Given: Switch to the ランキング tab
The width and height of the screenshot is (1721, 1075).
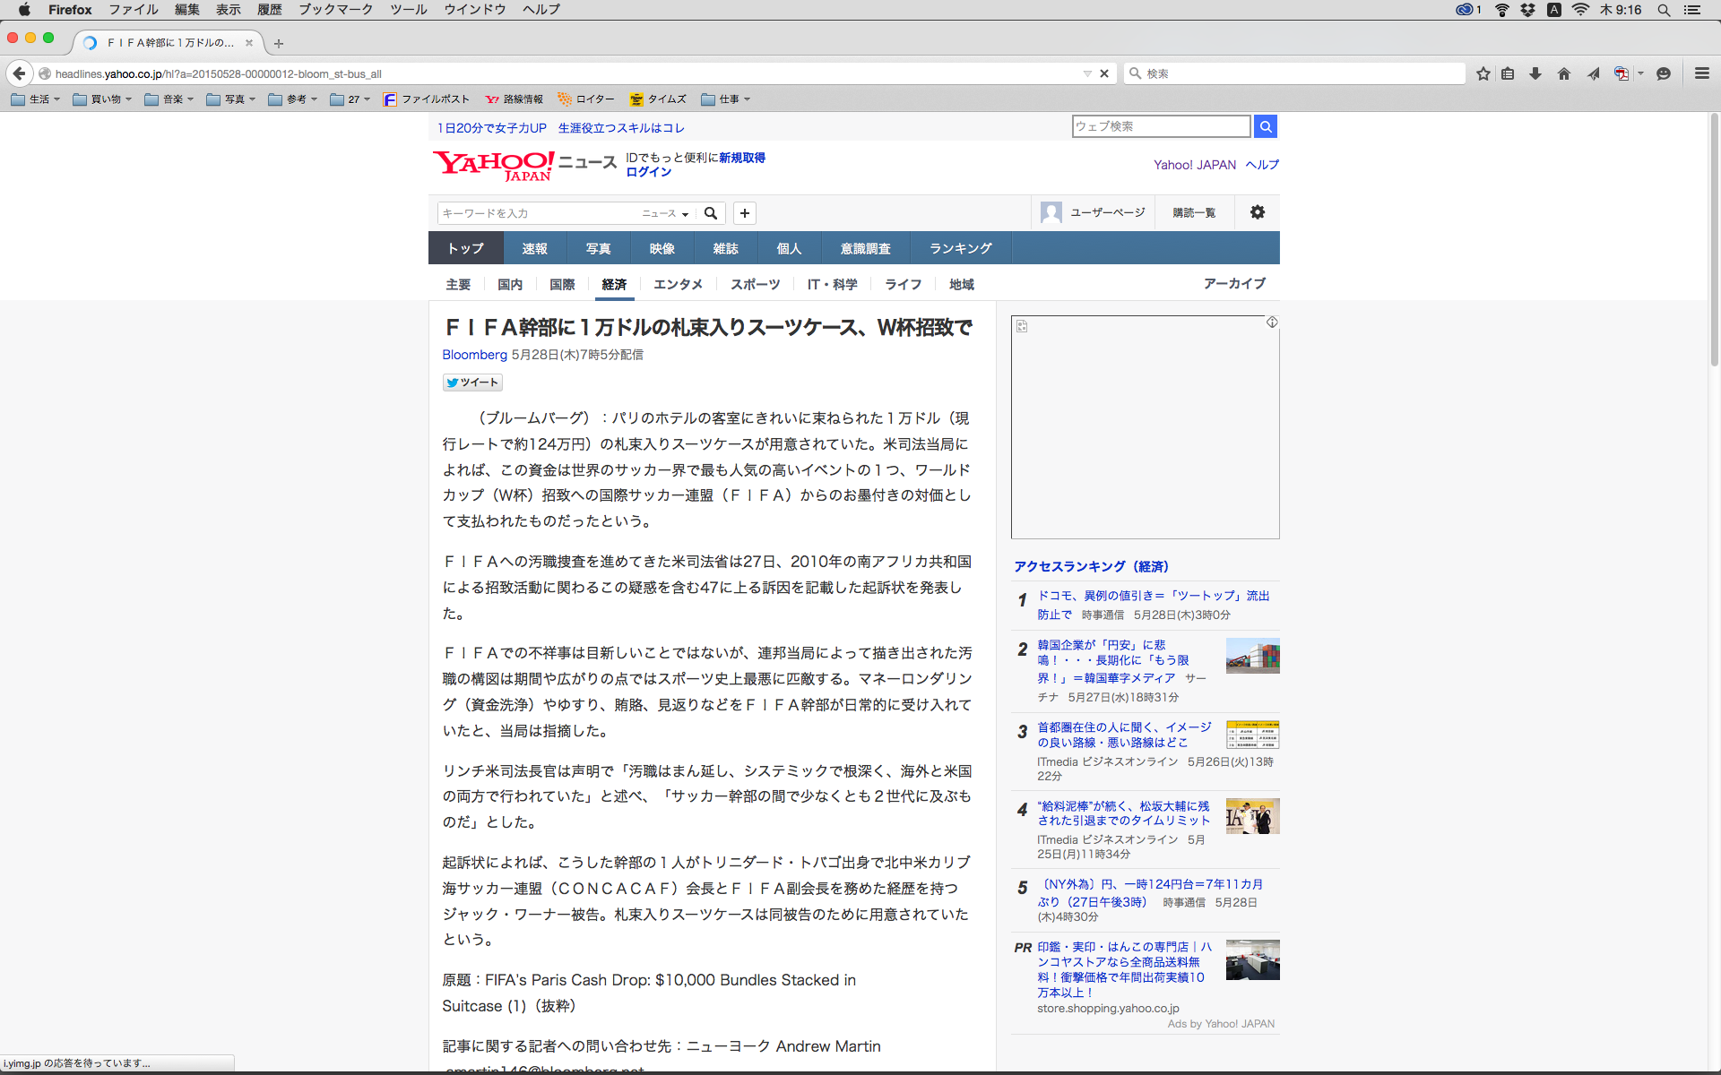Looking at the screenshot, I should pos(960,248).
